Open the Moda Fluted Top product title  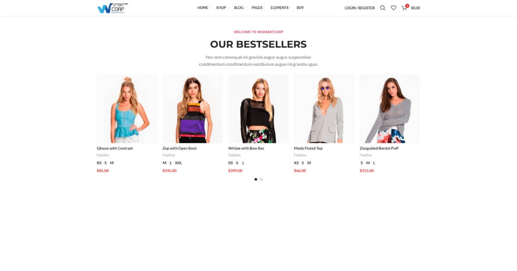pyautogui.click(x=308, y=148)
